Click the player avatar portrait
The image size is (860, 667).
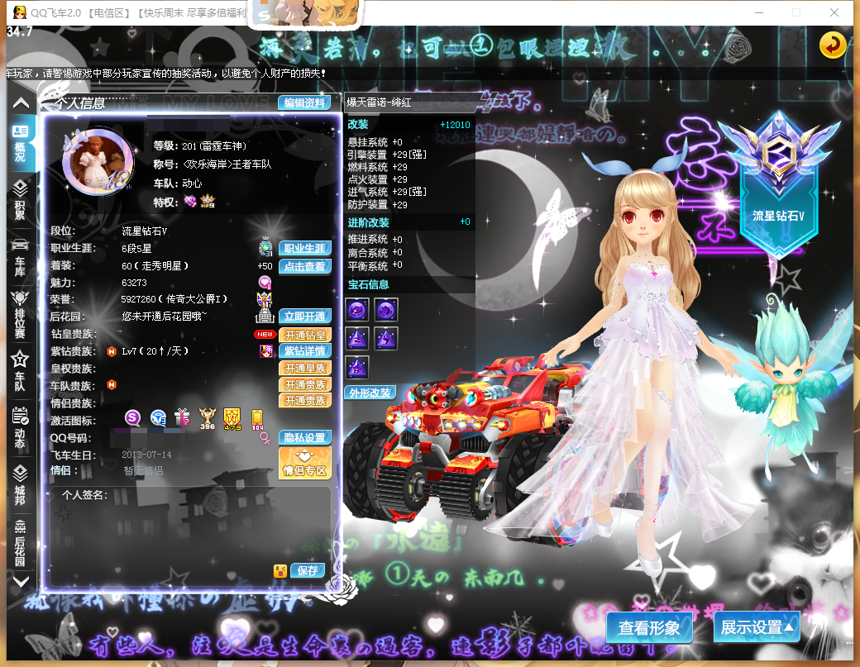(x=98, y=162)
